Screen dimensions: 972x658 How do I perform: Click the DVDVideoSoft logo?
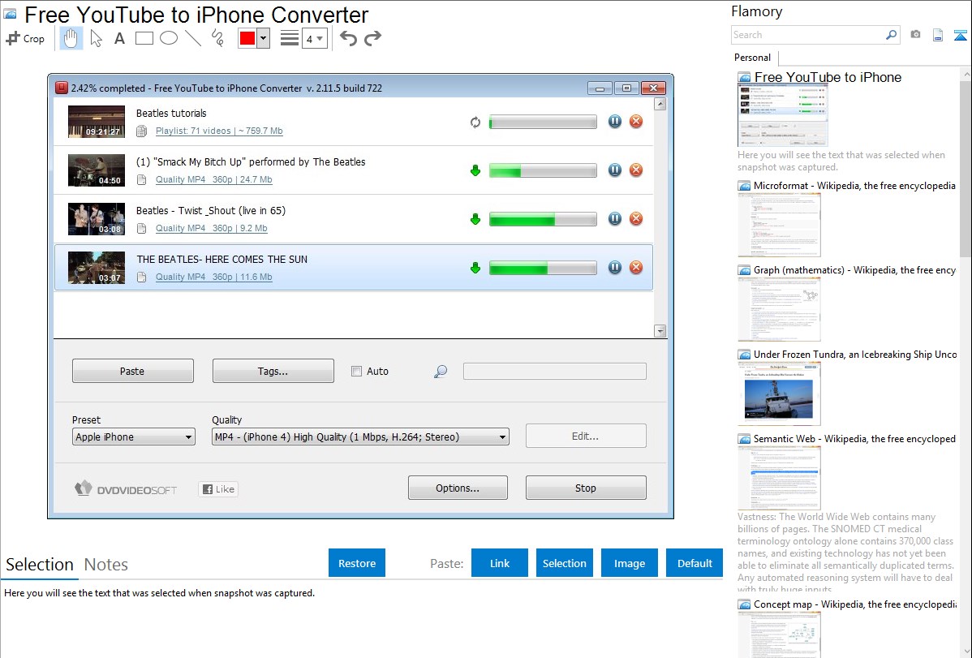click(x=126, y=488)
